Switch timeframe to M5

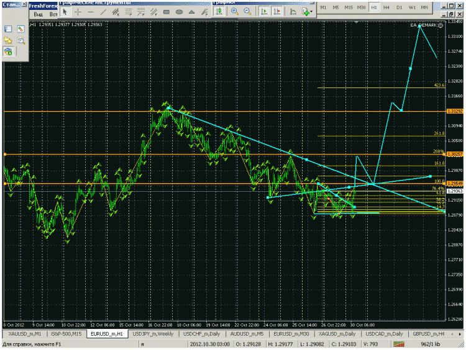click(x=336, y=7)
